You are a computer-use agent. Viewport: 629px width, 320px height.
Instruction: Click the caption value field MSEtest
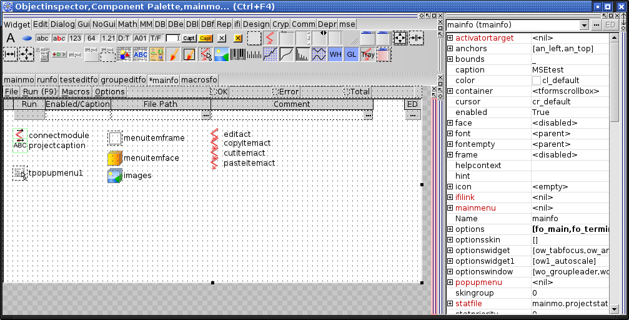[568, 70]
